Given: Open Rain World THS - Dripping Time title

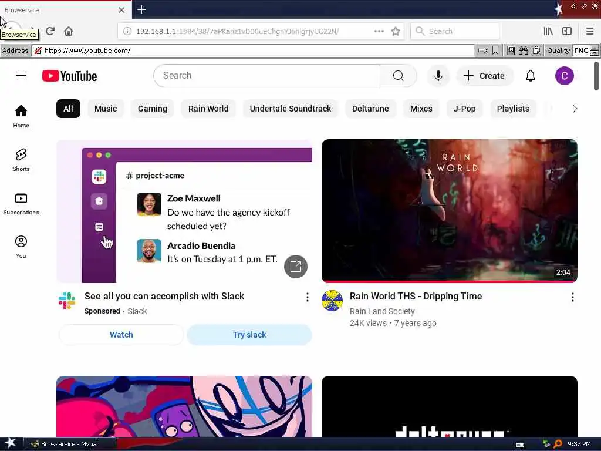Looking at the screenshot, I should click(416, 296).
